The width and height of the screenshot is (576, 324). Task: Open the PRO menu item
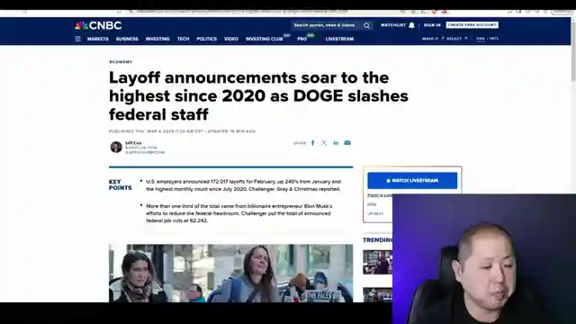(x=302, y=39)
